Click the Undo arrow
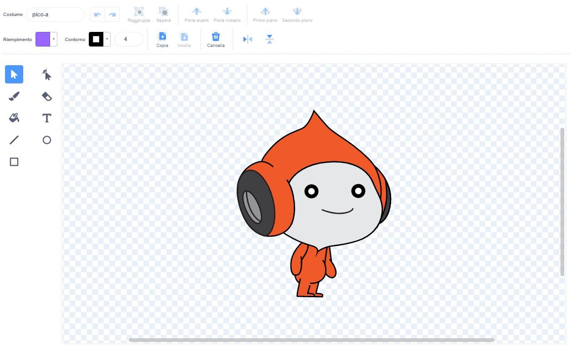Image resolution: width=571 pixels, height=346 pixels. (x=97, y=15)
